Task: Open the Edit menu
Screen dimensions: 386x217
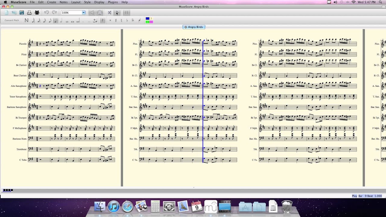Action: 41,2
